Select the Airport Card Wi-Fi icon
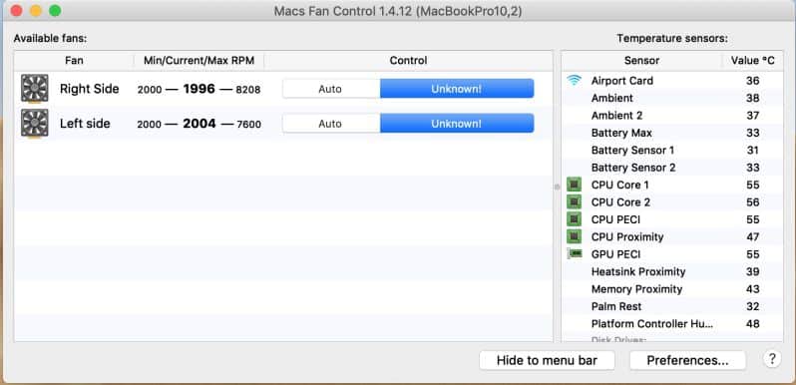The width and height of the screenshot is (796, 385). click(575, 80)
